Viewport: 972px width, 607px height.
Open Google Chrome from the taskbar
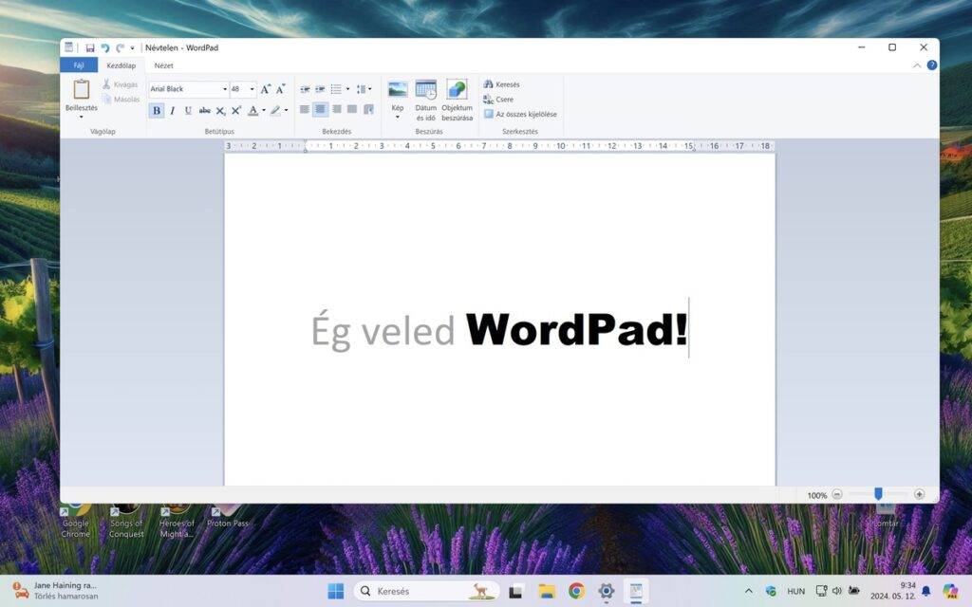pyautogui.click(x=576, y=591)
